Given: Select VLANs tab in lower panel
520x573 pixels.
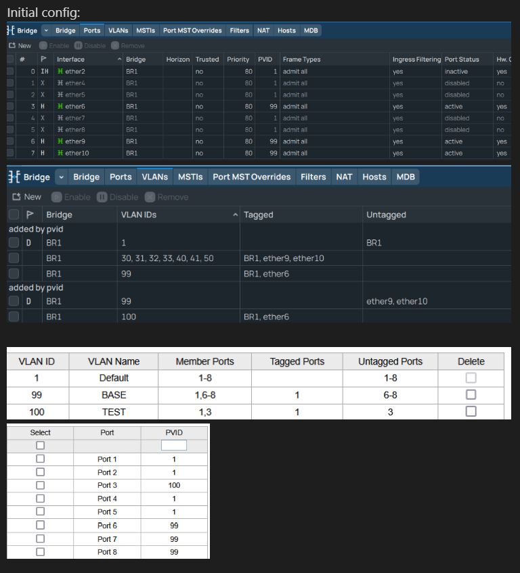Looking at the screenshot, I should [154, 177].
